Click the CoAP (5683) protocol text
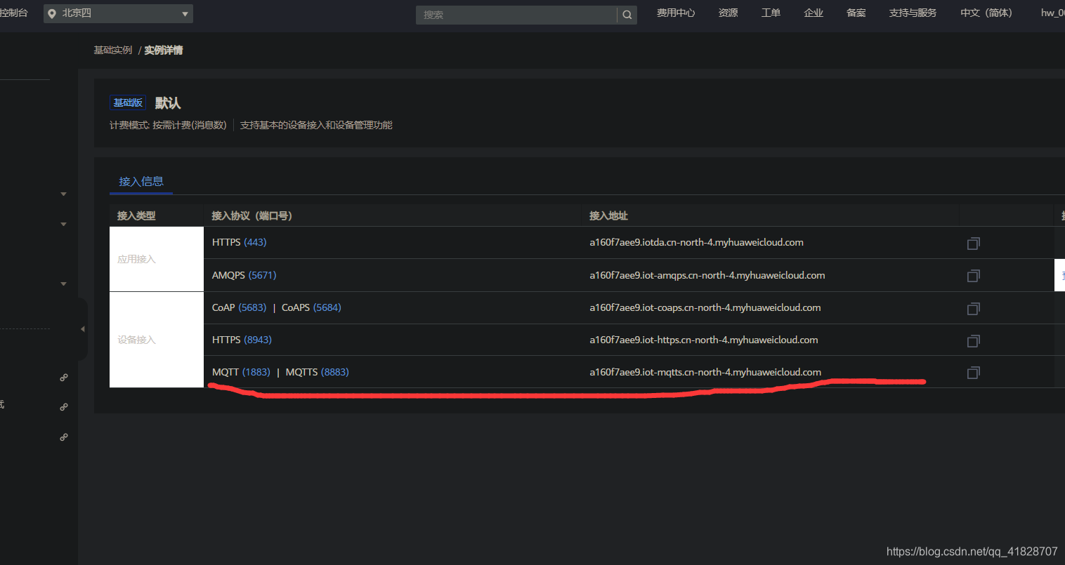The height and width of the screenshot is (565, 1065). [x=240, y=308]
